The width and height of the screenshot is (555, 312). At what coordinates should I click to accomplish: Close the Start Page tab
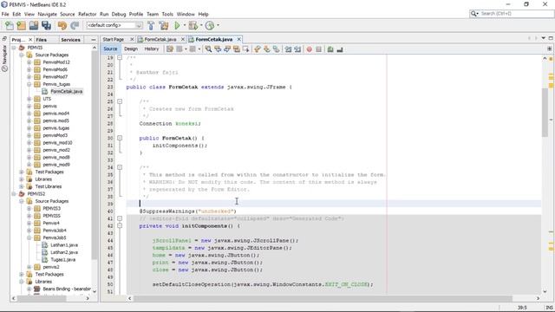coord(132,39)
